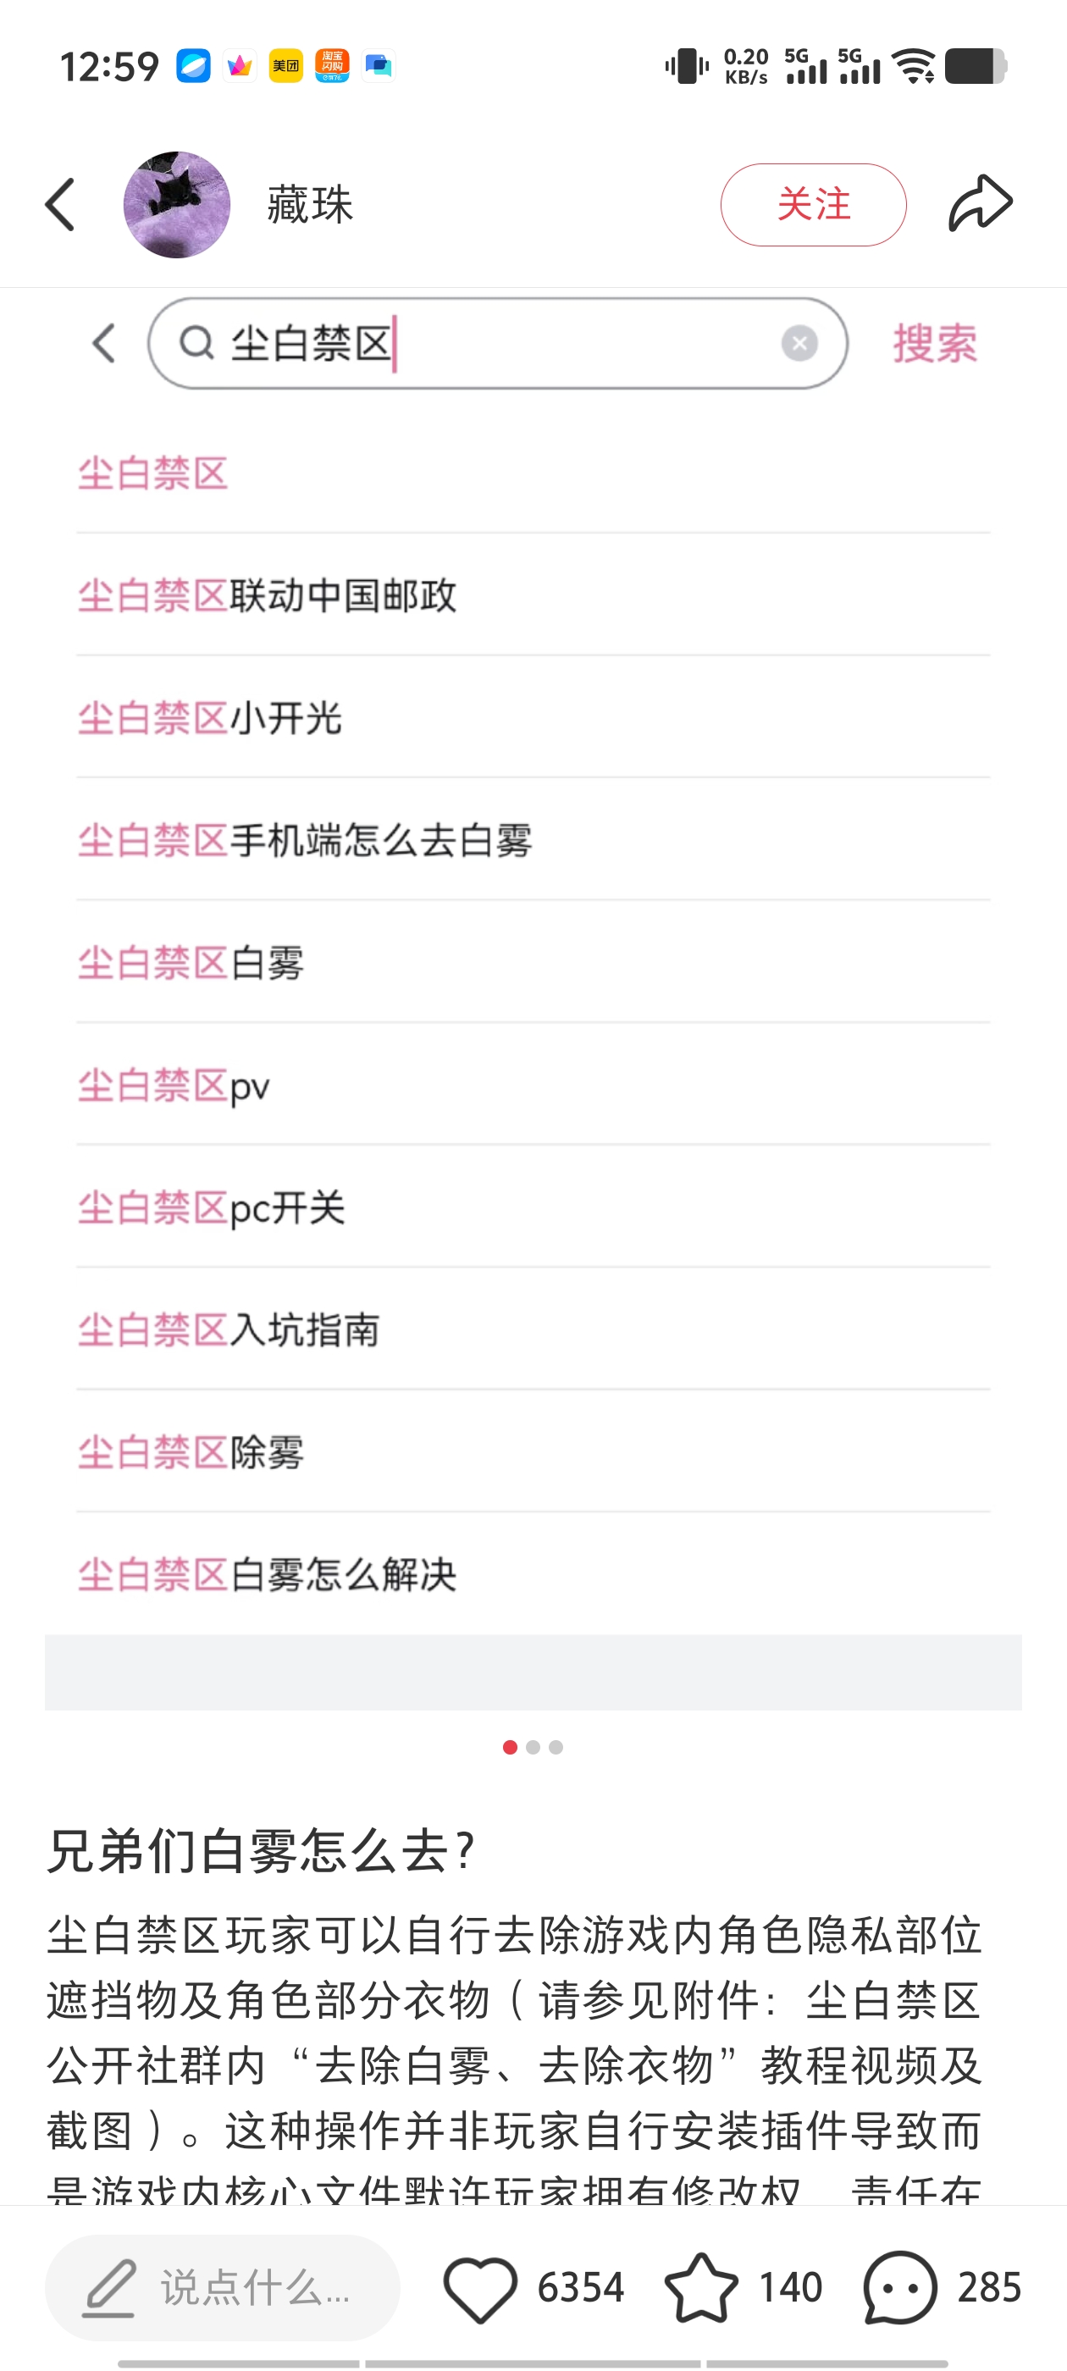Choose the 尘白禁区入坑指南 suggestion
This screenshot has height=2371, width=1067.
coord(229,1330)
